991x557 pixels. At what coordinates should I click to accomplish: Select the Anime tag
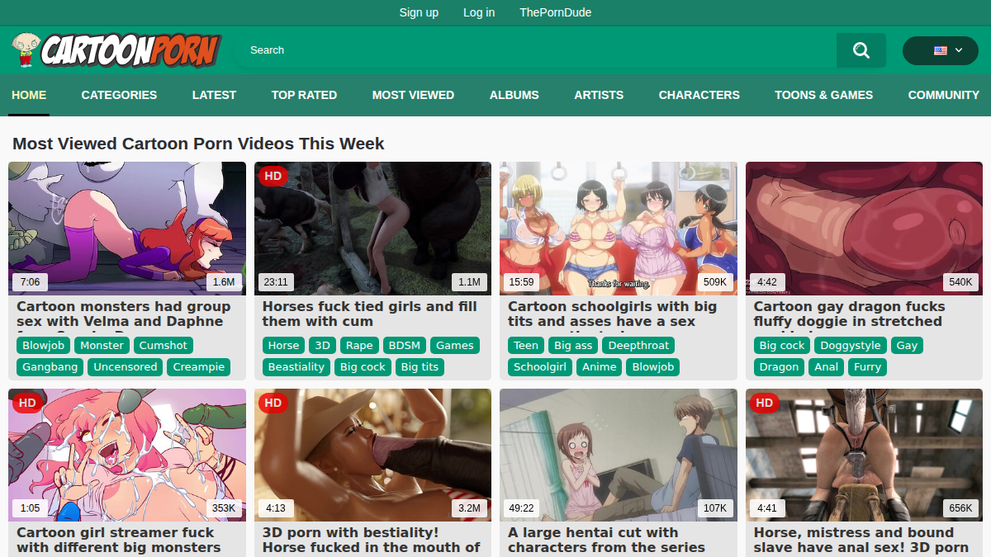599,367
